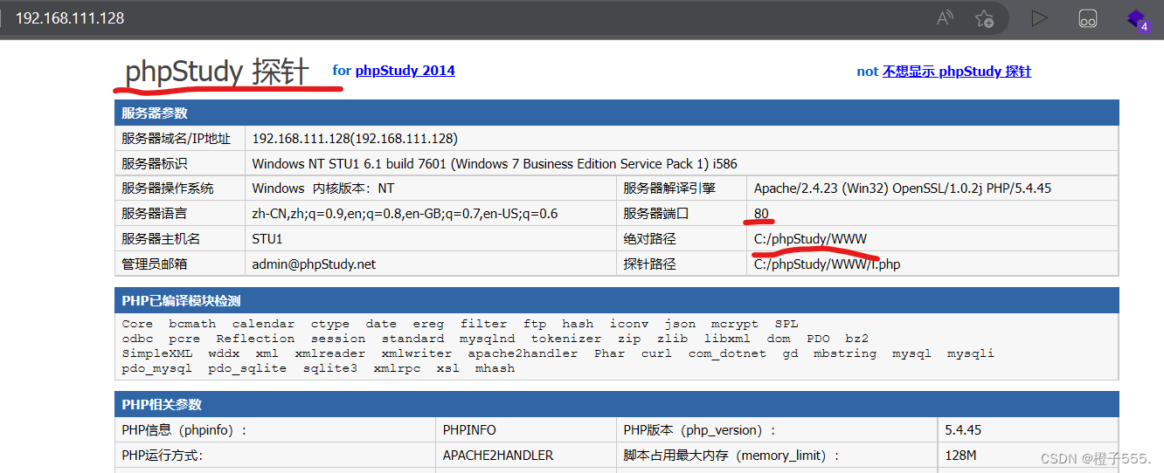Image resolution: width=1164 pixels, height=473 pixels.
Task: Select the hostname value STU1
Action: (x=267, y=239)
